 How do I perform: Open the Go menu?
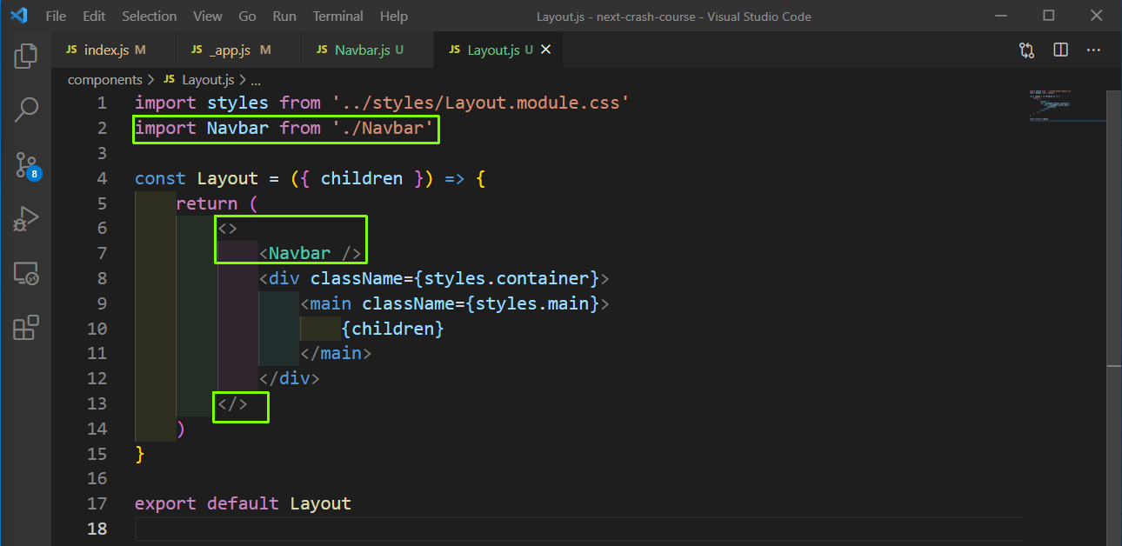[x=247, y=17]
